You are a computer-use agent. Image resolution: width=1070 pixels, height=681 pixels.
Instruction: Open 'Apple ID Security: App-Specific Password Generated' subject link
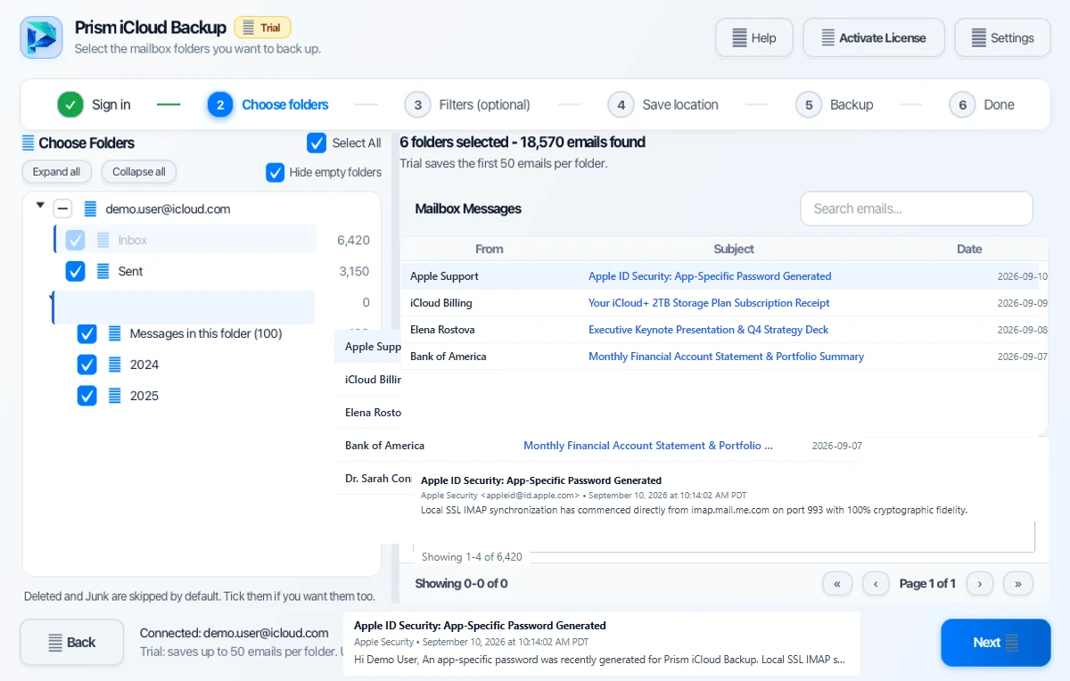(710, 276)
